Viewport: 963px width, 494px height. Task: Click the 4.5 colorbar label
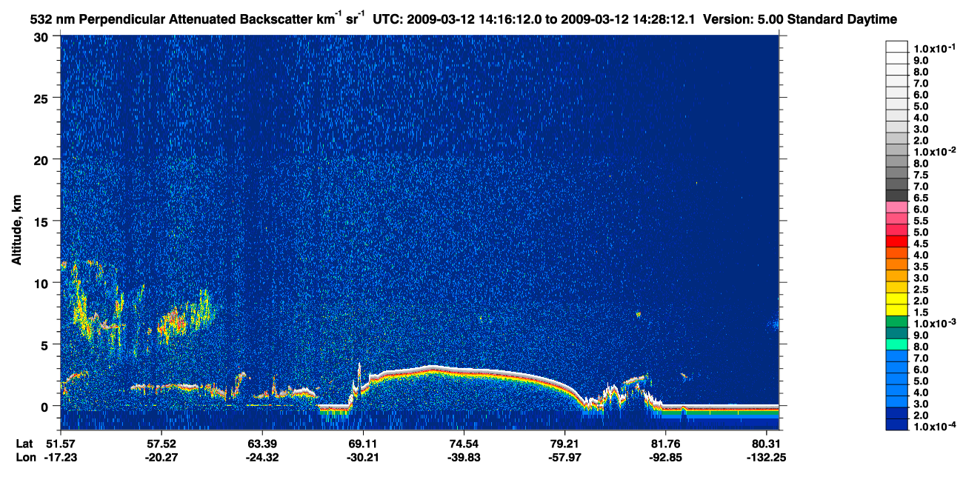coord(922,244)
